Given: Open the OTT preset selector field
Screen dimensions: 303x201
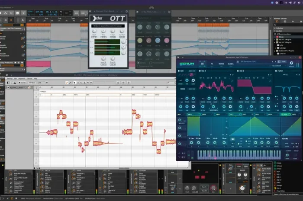Looking at the screenshot, I should point(107,26).
